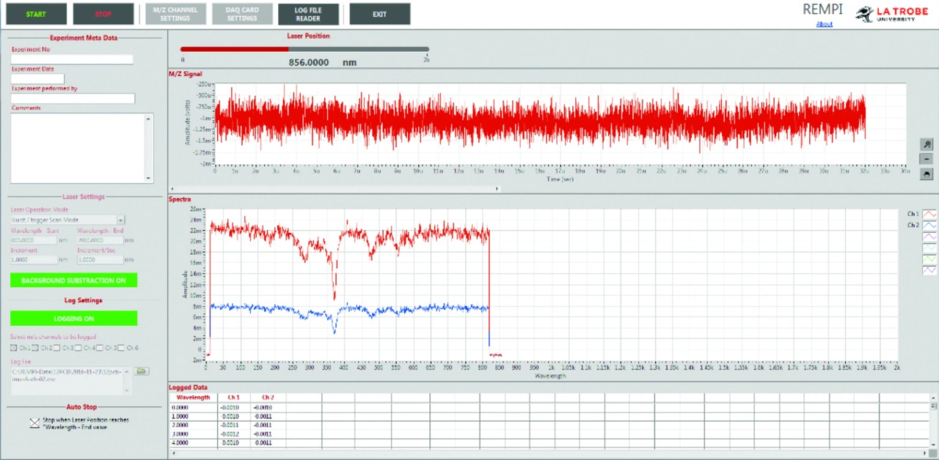Uncheck the Ch 1 logging checkbox
939x460 pixels.
14,348
